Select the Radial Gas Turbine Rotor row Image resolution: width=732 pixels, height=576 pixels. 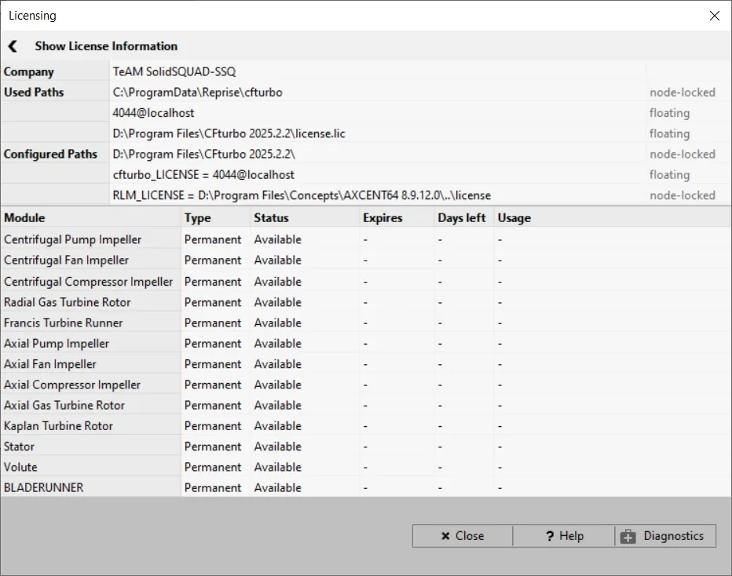366,302
